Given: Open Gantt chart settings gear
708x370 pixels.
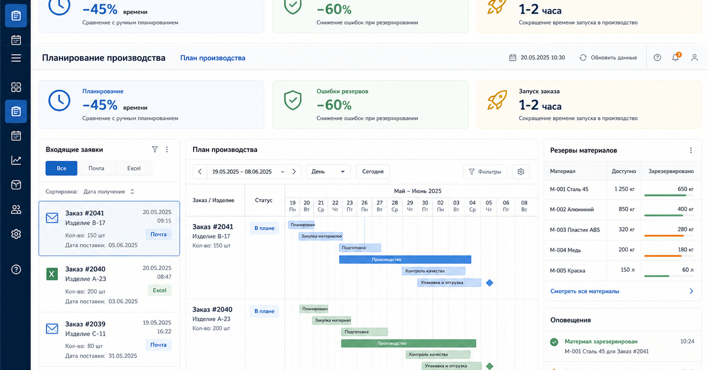Looking at the screenshot, I should [521, 172].
